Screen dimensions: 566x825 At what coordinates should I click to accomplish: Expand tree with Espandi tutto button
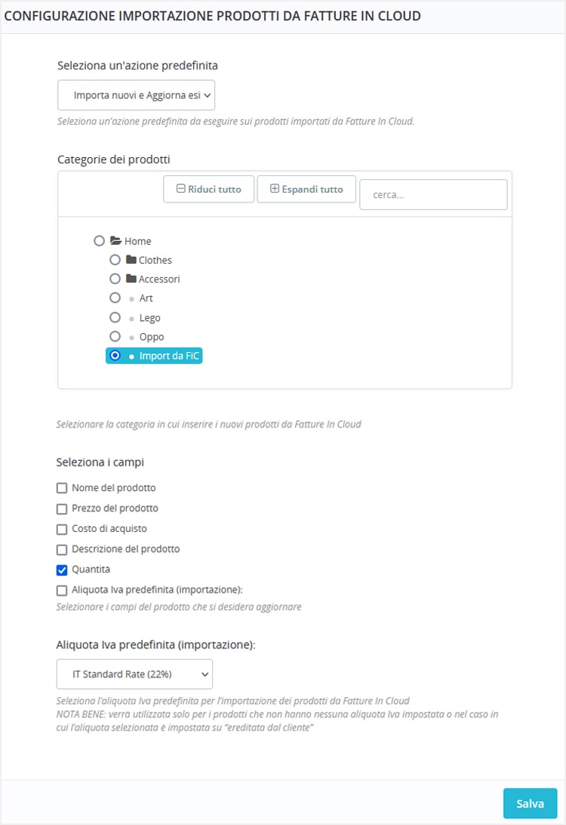click(x=306, y=190)
